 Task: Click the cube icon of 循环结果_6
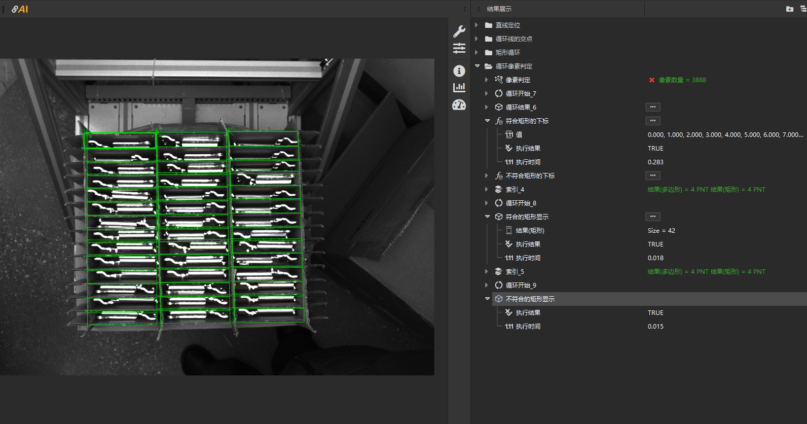[x=499, y=108]
